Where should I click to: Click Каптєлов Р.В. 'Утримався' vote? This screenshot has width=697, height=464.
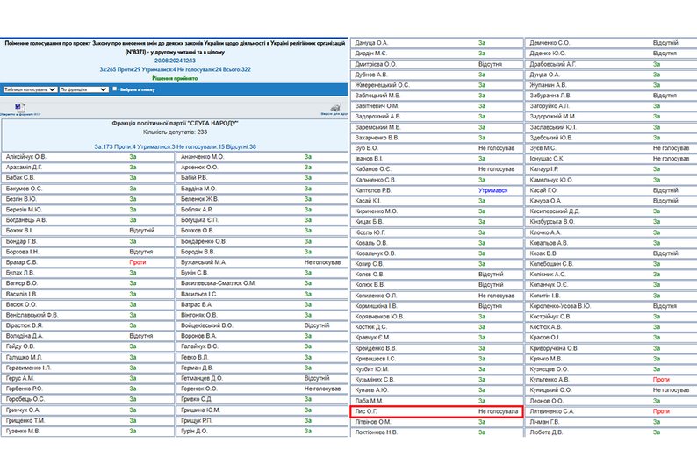point(493,189)
